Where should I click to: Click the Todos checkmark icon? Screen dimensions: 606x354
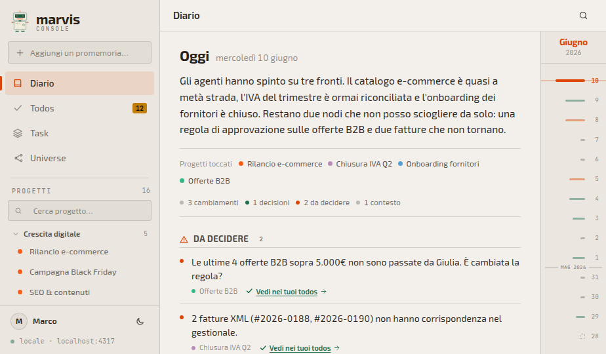click(x=18, y=108)
